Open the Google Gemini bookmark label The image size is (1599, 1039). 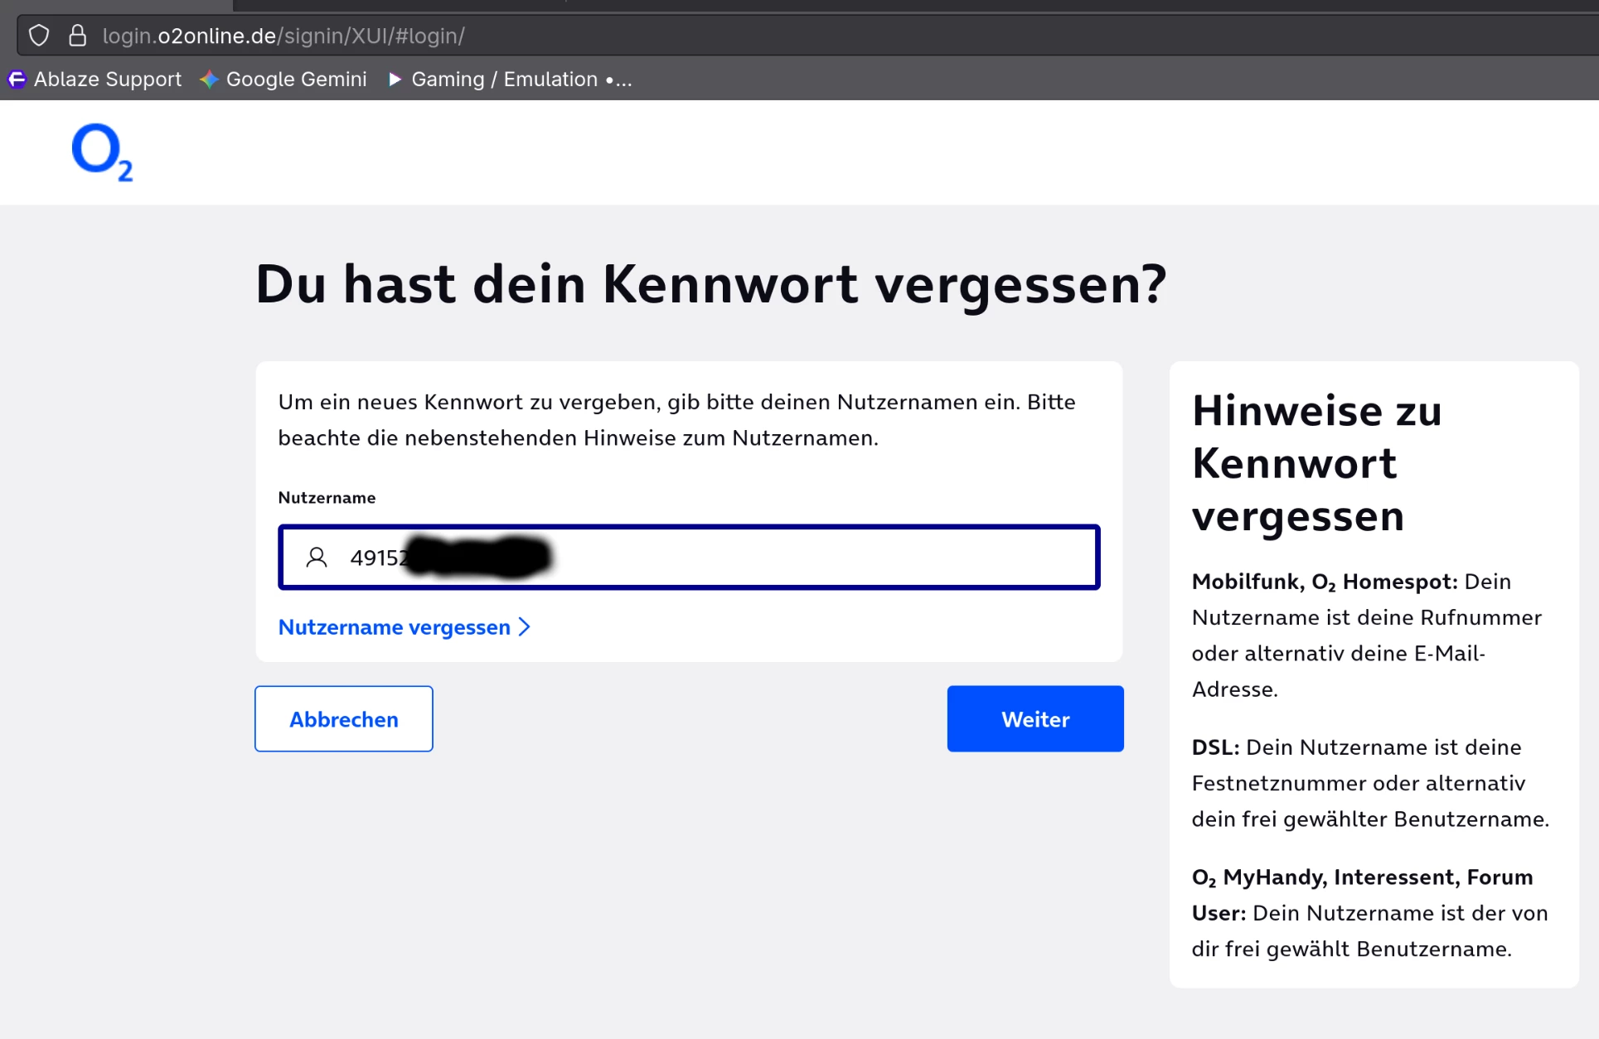coord(296,80)
